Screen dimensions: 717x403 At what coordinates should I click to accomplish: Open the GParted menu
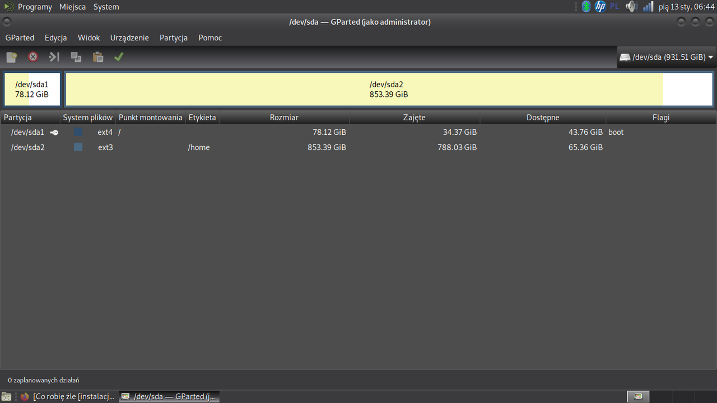tap(20, 38)
